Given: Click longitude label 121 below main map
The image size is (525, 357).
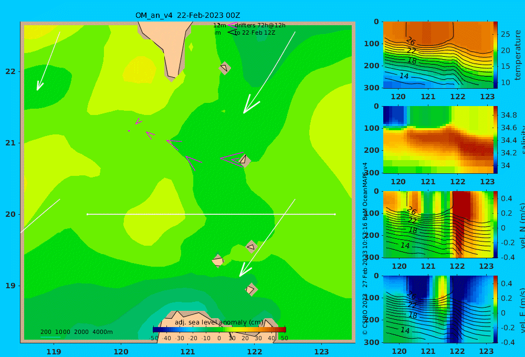Looking at the screenshot, I should tap(187, 352).
